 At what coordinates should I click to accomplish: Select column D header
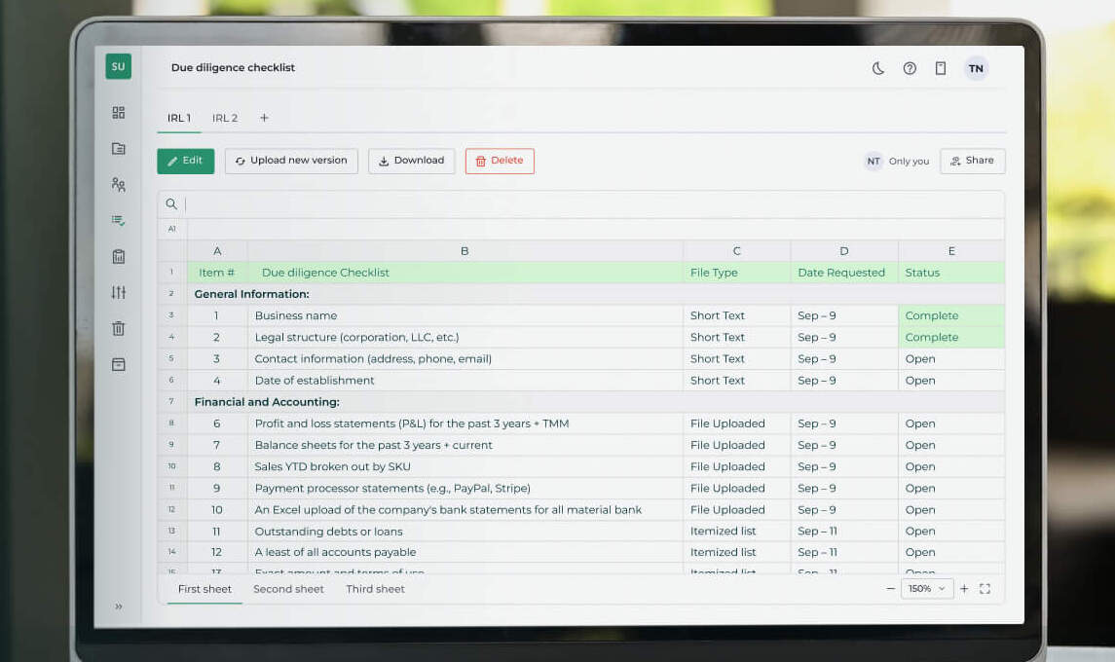tap(844, 251)
